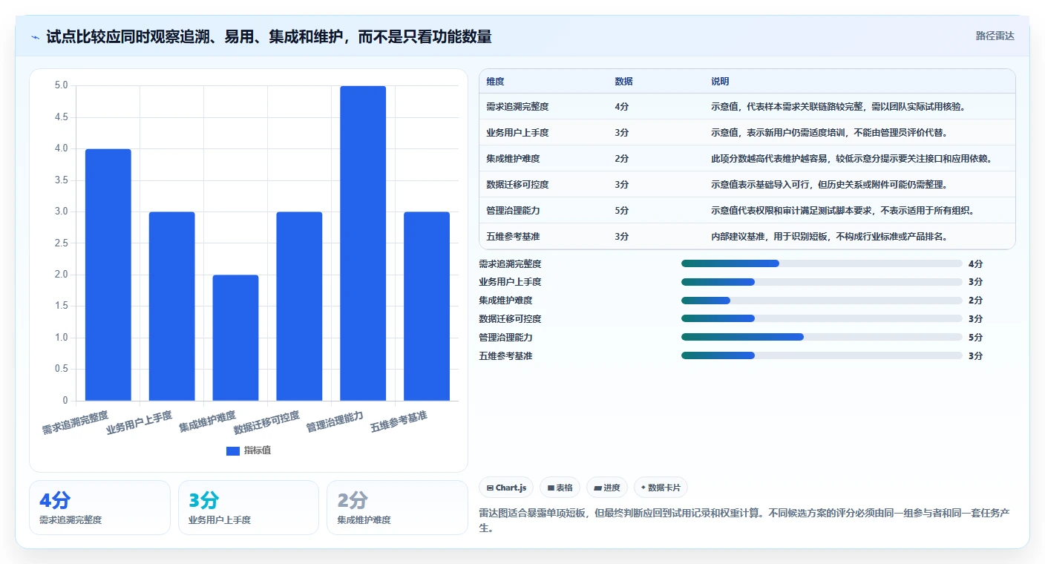Click the 管理治理能力 x-axis label

click(x=335, y=422)
